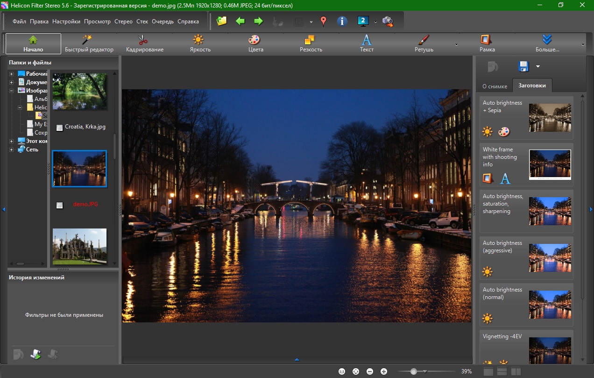Switch to the О снимке tab
594x378 pixels.
[495, 86]
